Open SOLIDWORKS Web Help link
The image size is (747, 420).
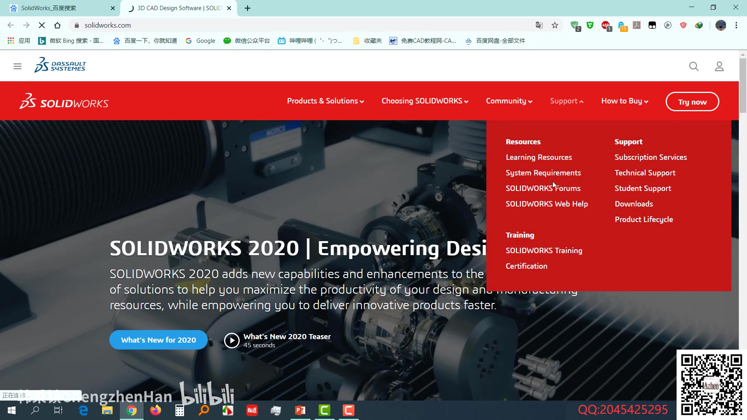[x=547, y=204]
